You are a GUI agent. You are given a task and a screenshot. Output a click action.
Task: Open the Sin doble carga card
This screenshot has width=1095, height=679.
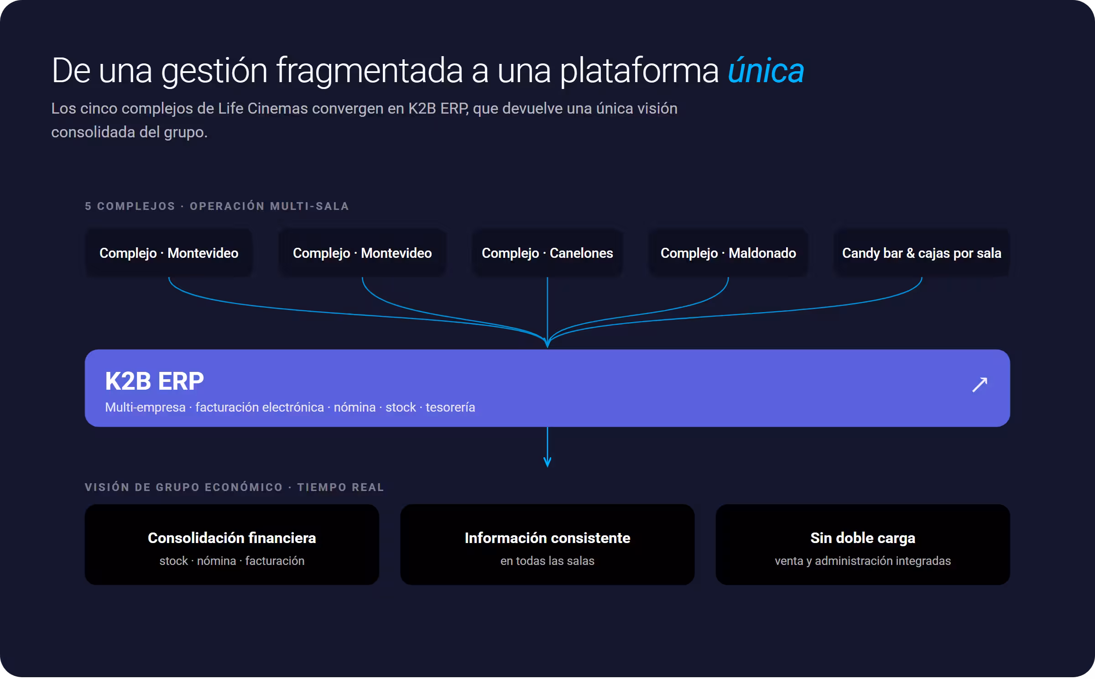click(x=863, y=544)
